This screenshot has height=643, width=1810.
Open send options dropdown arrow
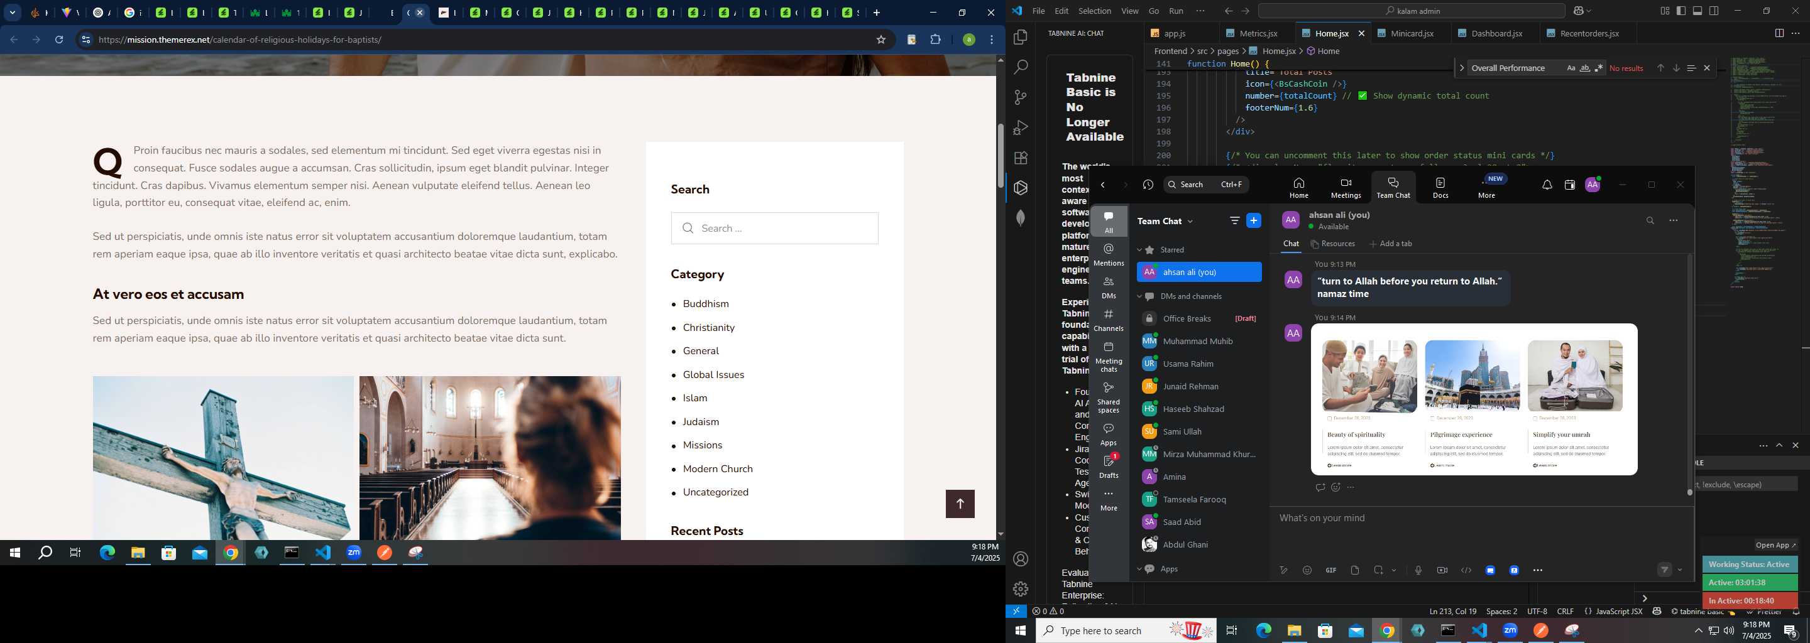pyautogui.click(x=1680, y=570)
